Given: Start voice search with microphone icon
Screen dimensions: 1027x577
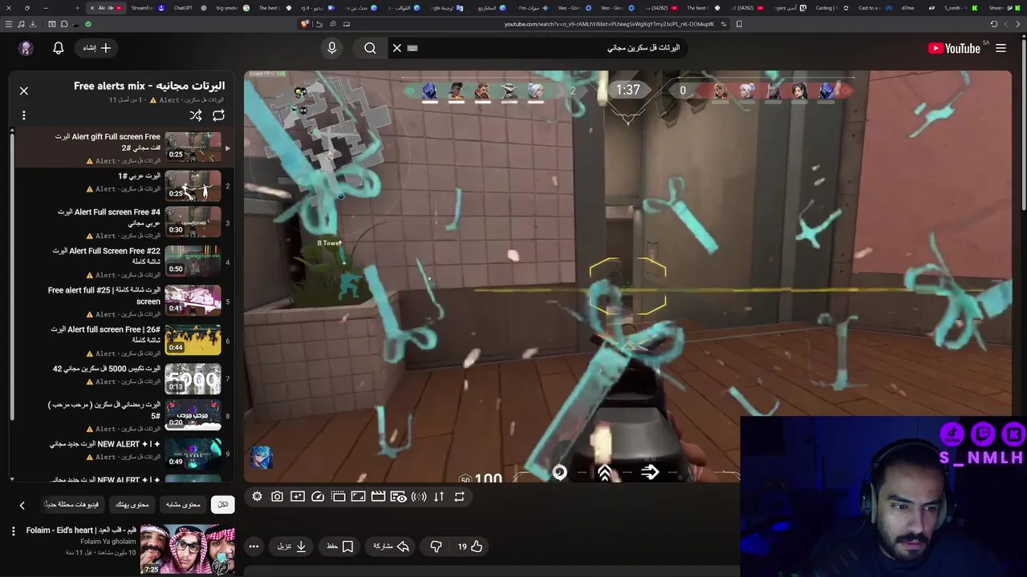Looking at the screenshot, I should click(332, 48).
